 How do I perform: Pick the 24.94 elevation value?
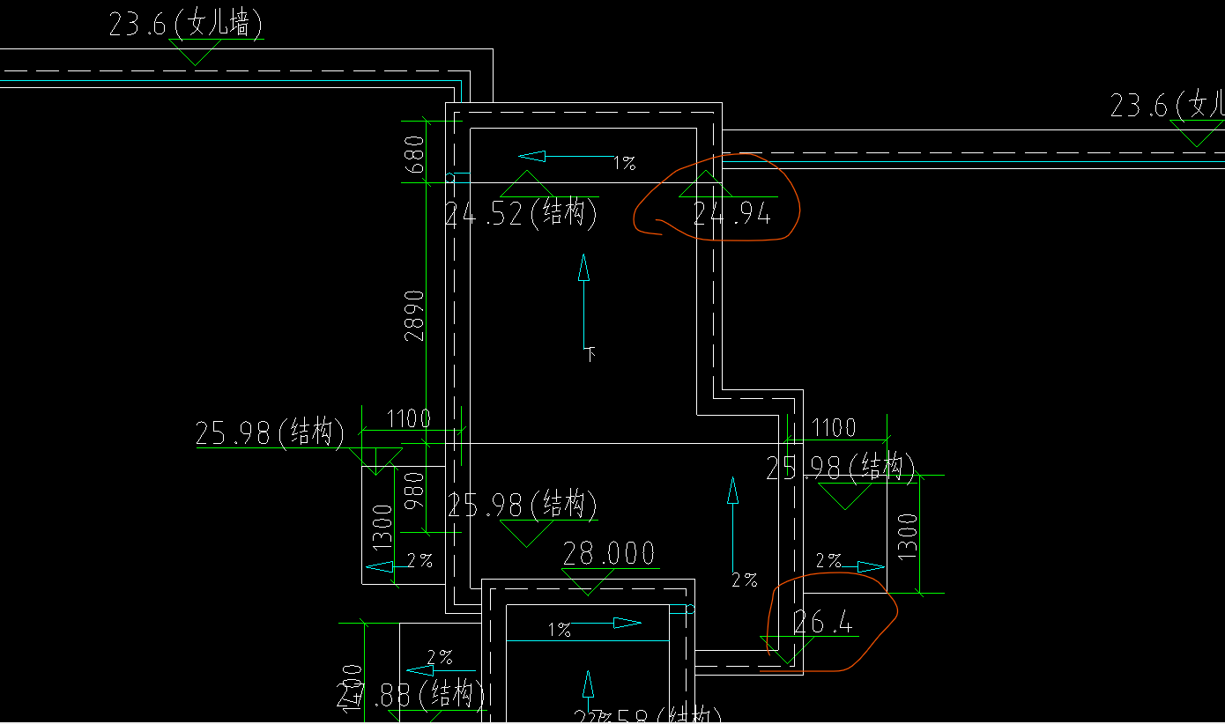pos(731,214)
